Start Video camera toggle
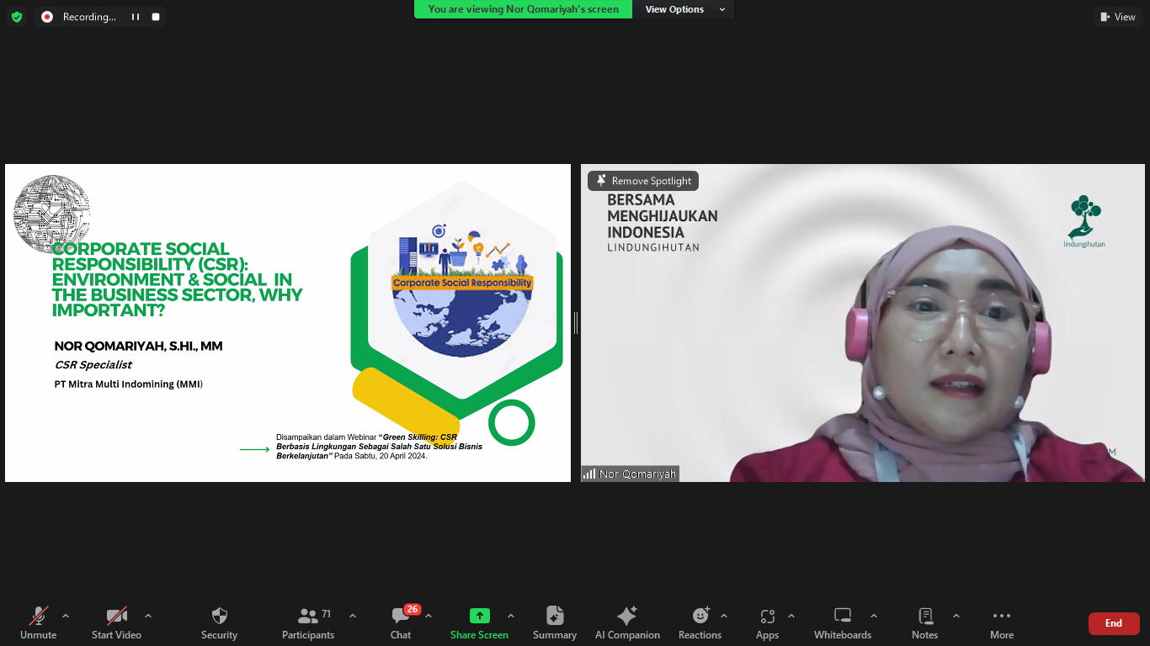1150x646 pixels. click(116, 623)
